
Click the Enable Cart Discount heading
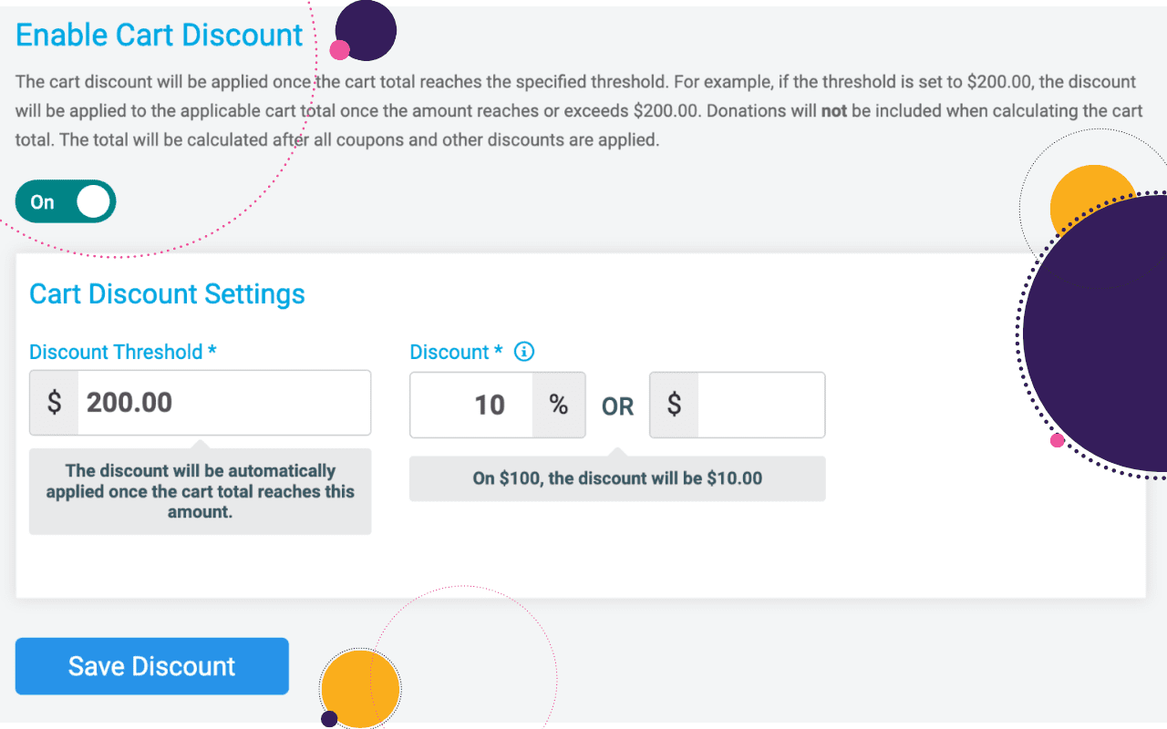pyautogui.click(x=159, y=35)
